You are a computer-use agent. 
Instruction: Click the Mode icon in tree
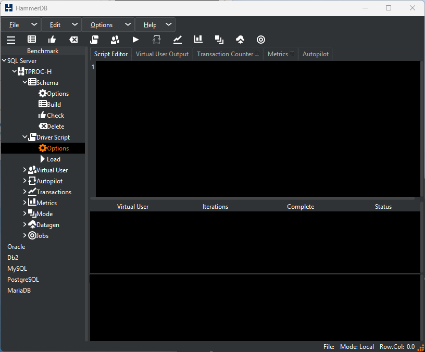32,213
